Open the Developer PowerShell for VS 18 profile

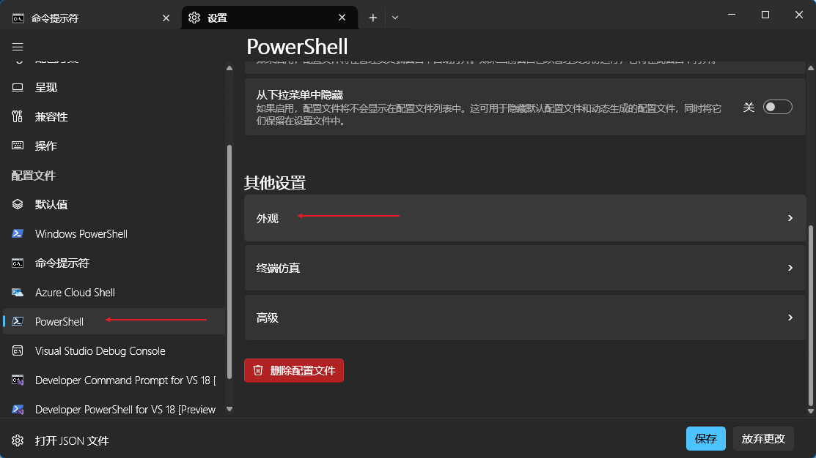[125, 410]
